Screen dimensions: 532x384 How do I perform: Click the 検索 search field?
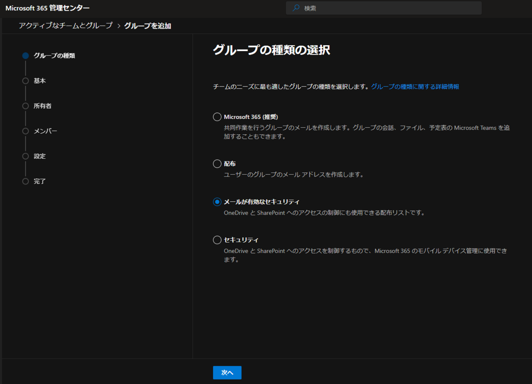[384, 8]
